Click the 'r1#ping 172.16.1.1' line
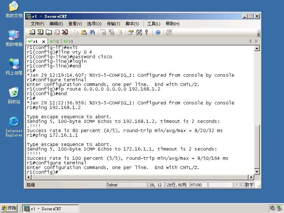The image size is (284, 213). tap(52, 135)
